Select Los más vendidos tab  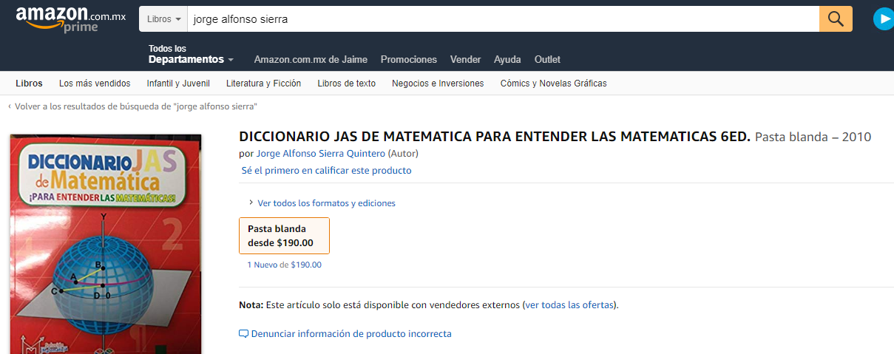[95, 84]
